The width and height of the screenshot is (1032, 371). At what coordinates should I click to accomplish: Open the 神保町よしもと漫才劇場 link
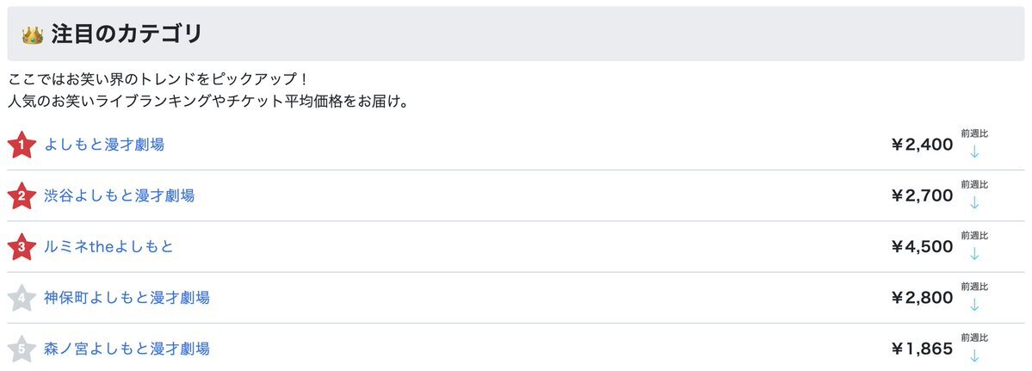click(127, 298)
